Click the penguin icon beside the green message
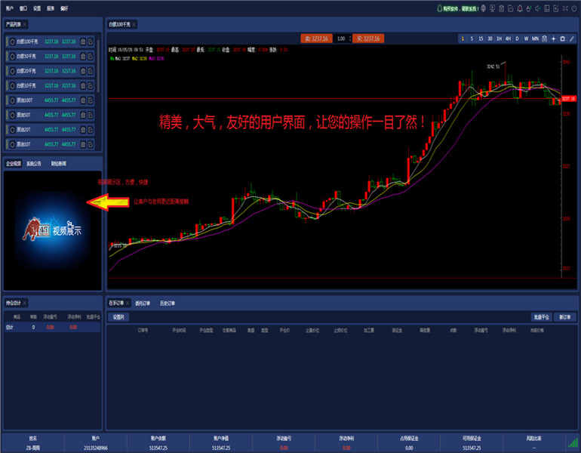The height and width of the screenshot is (453, 581). pyautogui.click(x=440, y=8)
